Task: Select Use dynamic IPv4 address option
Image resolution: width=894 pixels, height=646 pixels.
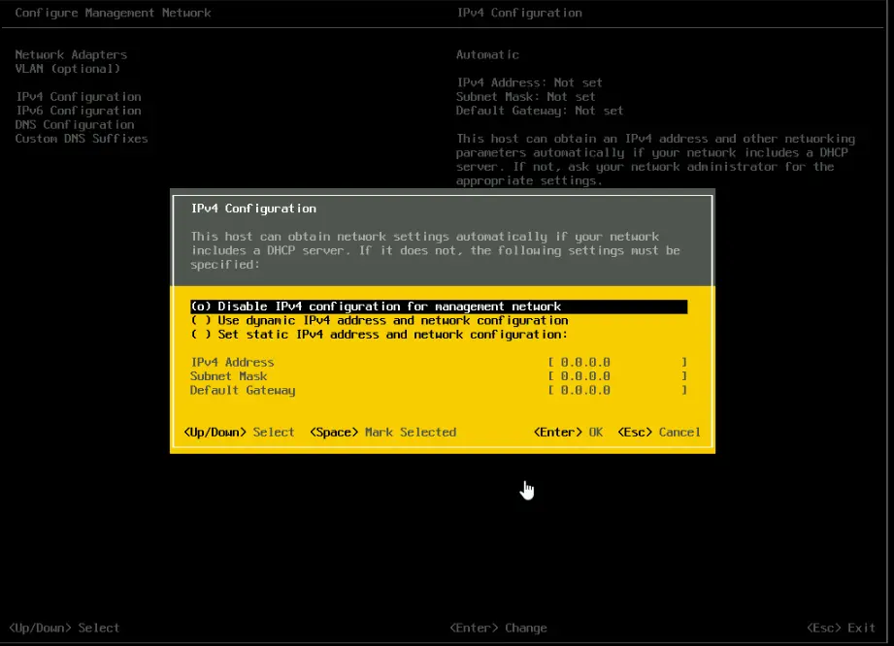Action: tap(380, 320)
